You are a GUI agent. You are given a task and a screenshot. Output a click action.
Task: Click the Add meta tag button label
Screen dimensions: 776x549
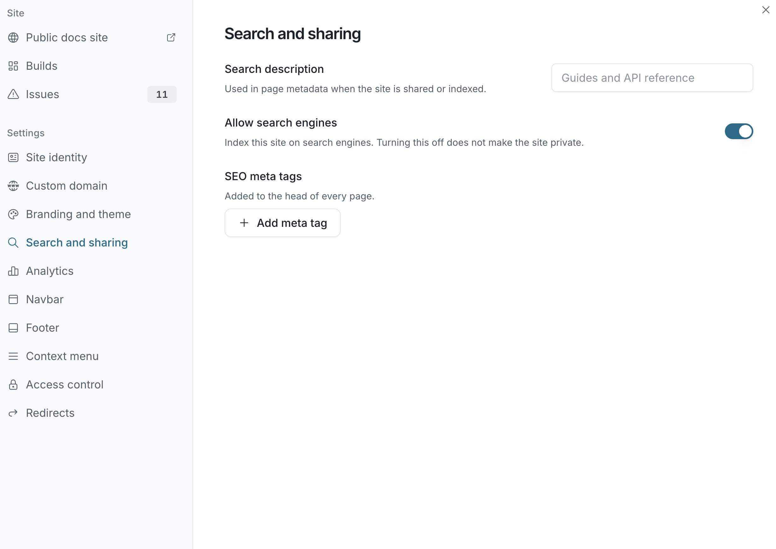point(292,223)
